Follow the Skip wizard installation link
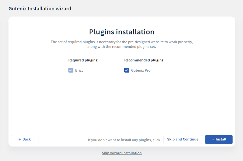The image size is (243, 161). [121, 153]
